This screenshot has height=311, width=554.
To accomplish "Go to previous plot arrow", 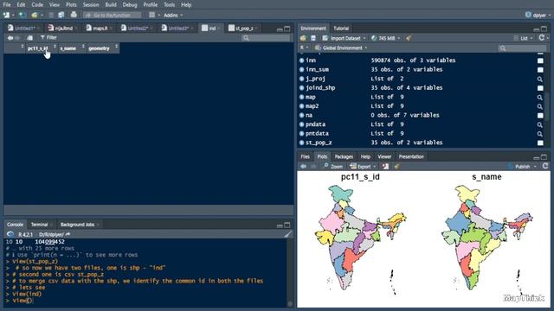I will (x=303, y=167).
